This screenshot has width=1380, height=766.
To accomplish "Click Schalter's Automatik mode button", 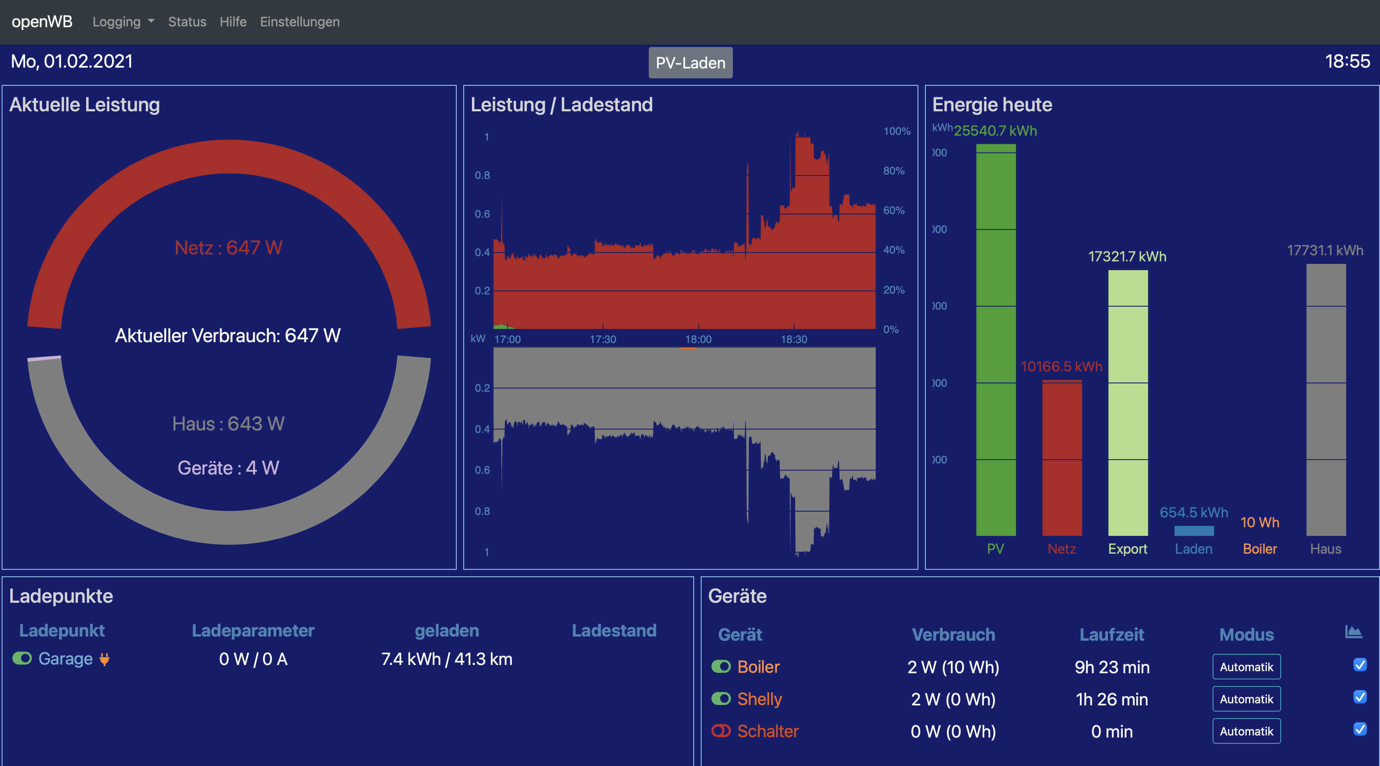I will (x=1246, y=731).
